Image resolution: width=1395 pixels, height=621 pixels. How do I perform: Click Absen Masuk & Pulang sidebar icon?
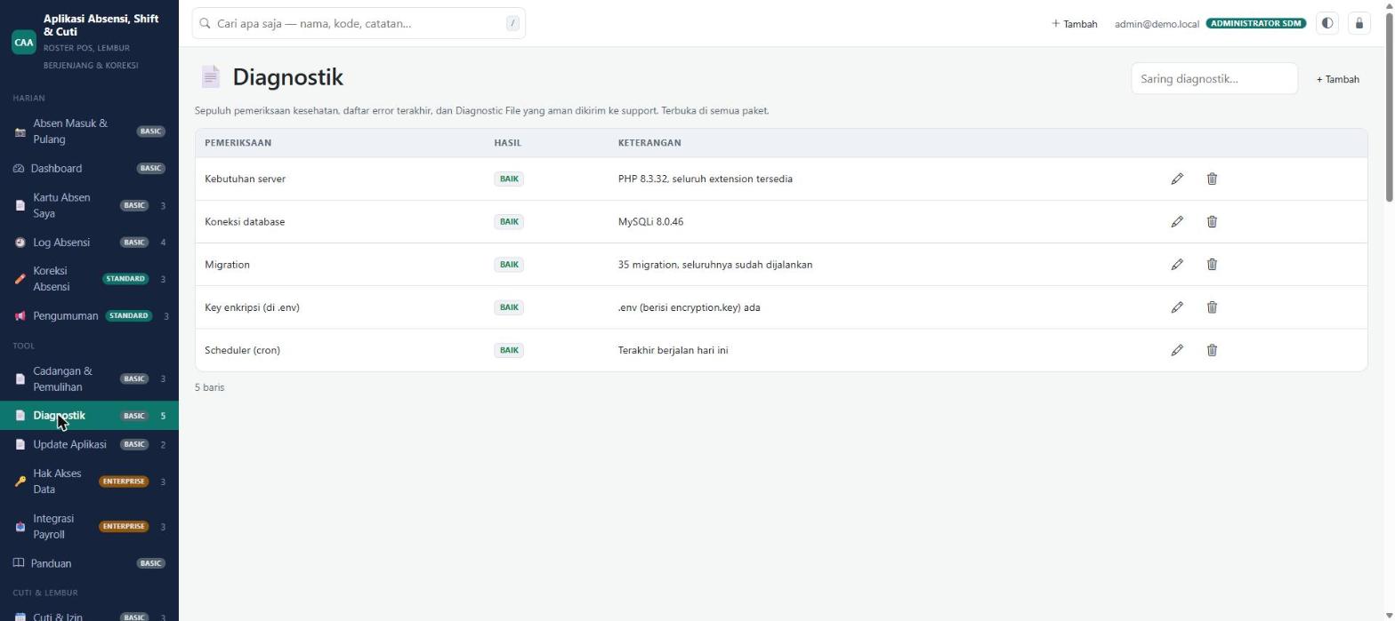pyautogui.click(x=20, y=131)
